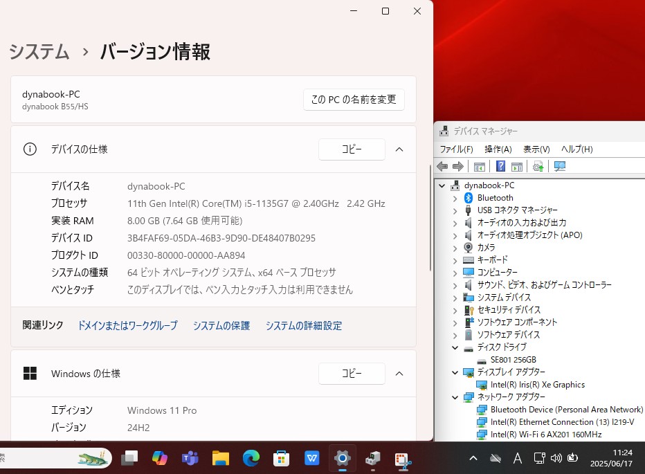Click Settings gear taskbar icon

[x=343, y=458]
